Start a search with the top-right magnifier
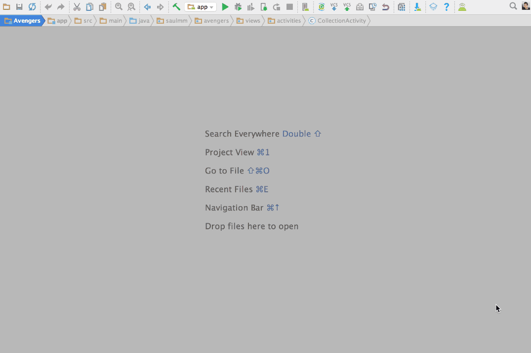The width and height of the screenshot is (531, 353). (514, 6)
